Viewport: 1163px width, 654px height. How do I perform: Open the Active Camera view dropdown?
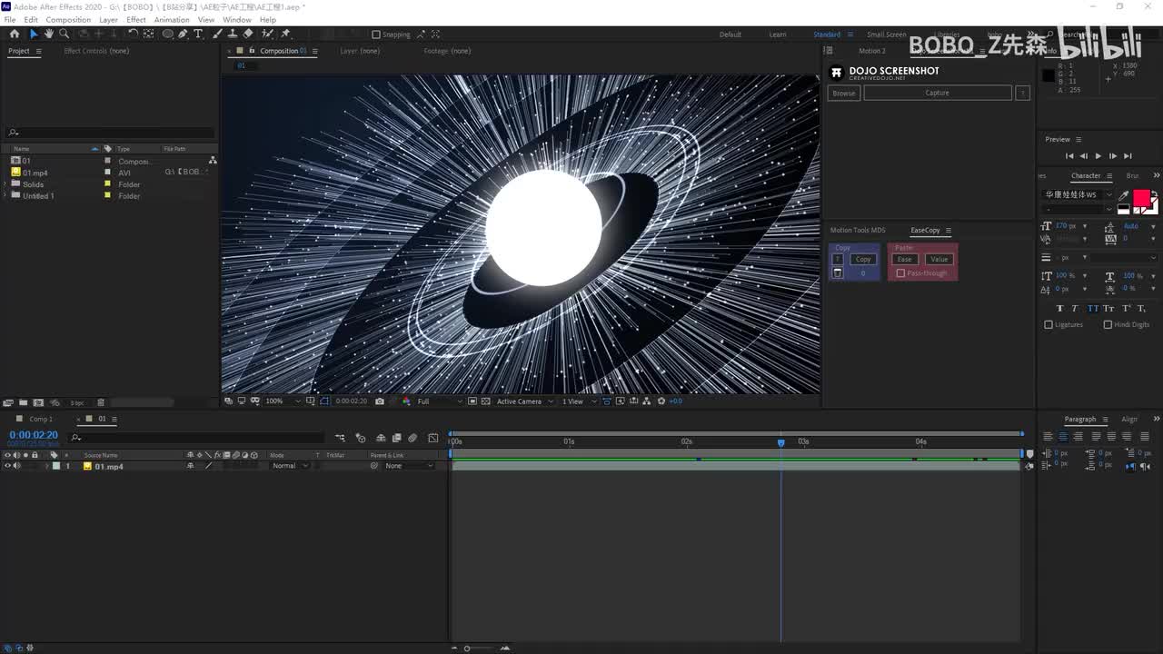(x=523, y=401)
